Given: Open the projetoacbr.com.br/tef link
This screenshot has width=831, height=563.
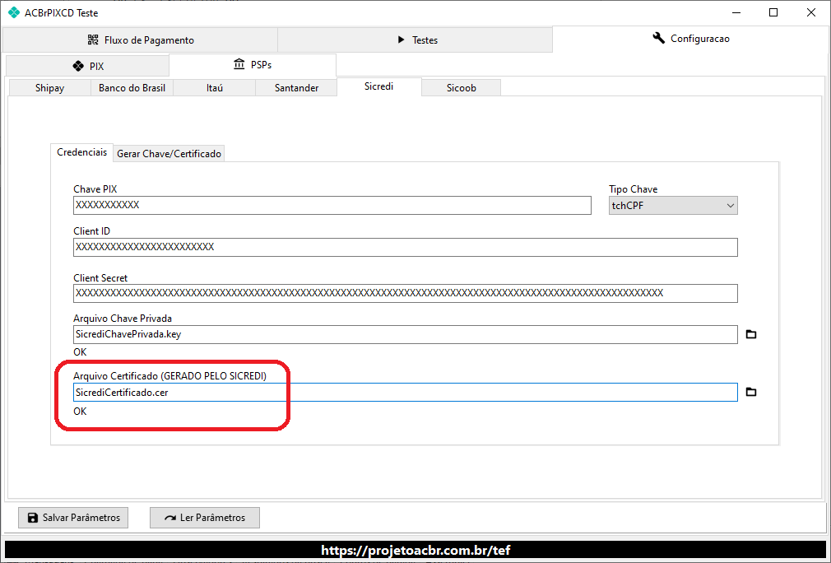Looking at the screenshot, I should (415, 551).
